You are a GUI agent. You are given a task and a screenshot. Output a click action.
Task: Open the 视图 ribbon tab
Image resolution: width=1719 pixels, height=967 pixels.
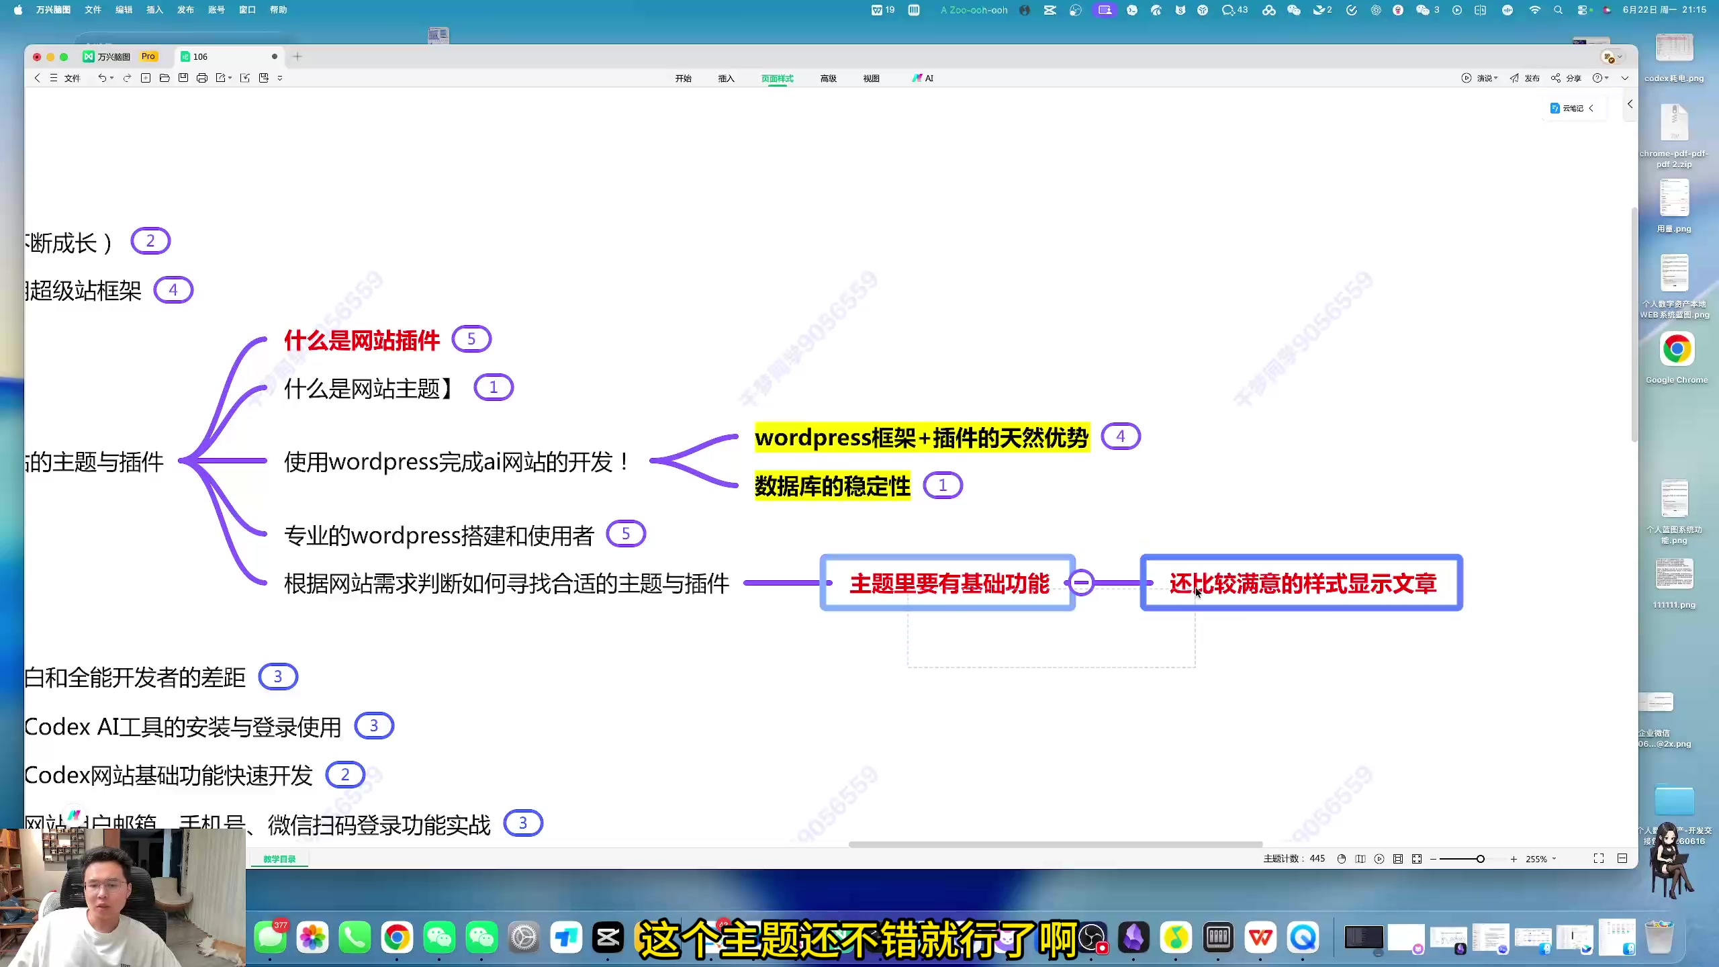[872, 79]
